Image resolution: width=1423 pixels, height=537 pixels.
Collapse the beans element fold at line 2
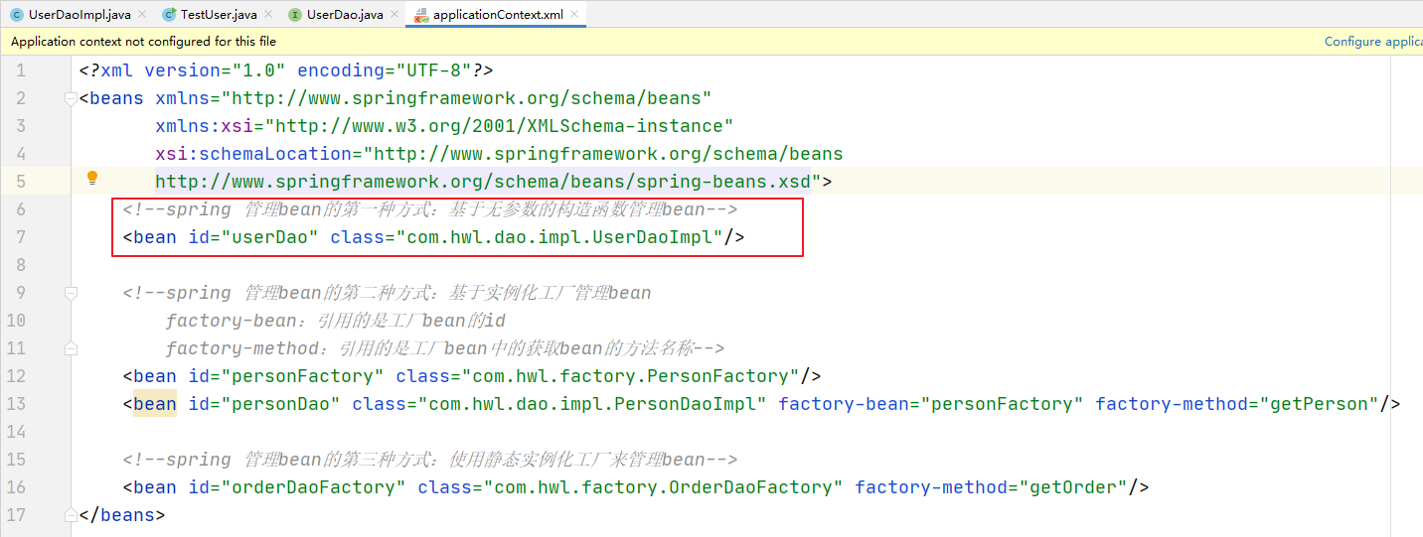click(x=70, y=98)
